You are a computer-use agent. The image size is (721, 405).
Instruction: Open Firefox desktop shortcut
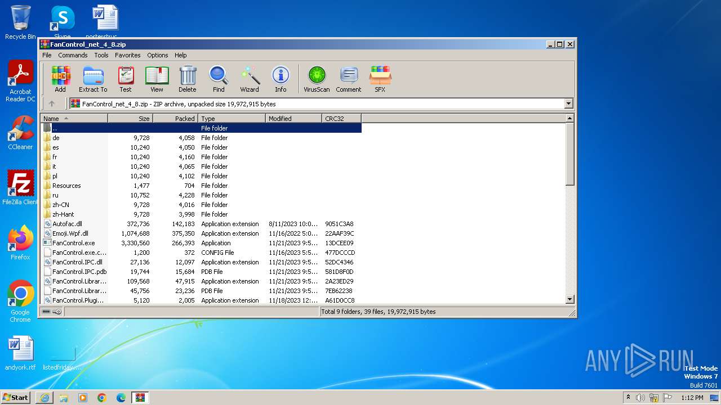[x=20, y=242]
